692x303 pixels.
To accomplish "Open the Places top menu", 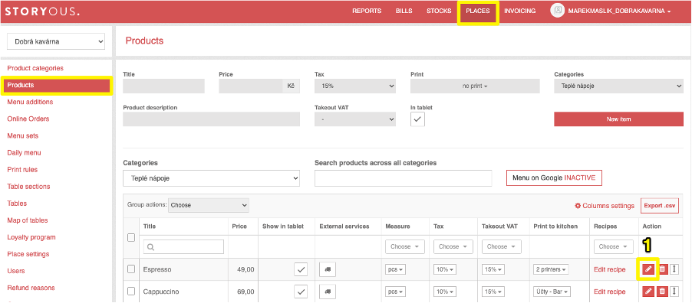I will (x=478, y=11).
